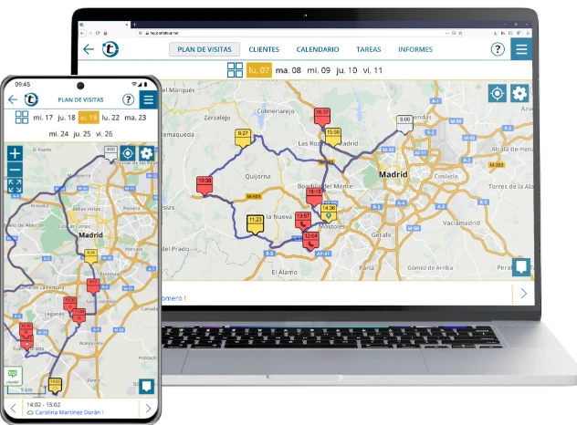
Task: Open map settings gear on laptop
Action: pyautogui.click(x=519, y=93)
